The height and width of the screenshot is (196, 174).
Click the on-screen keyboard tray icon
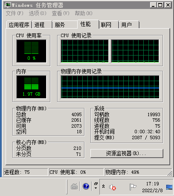tap(74, 186)
